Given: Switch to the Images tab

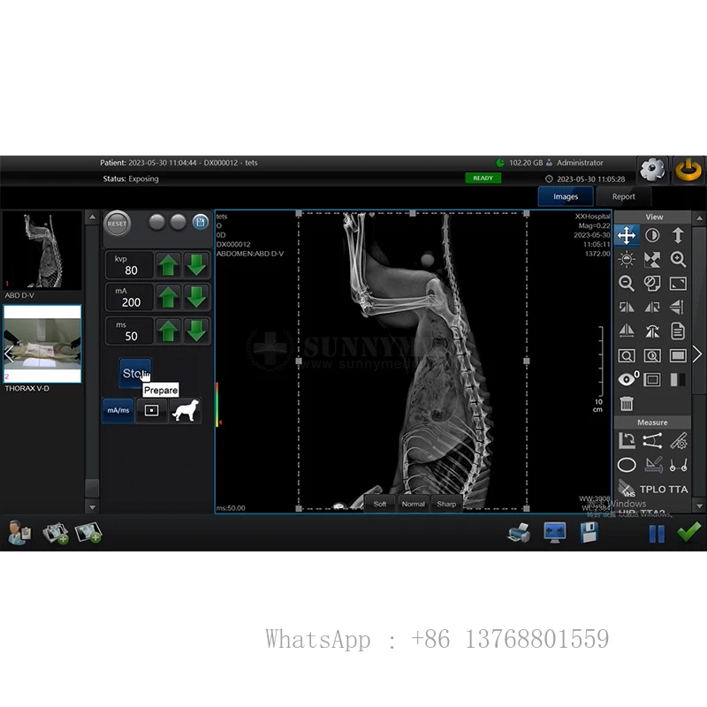Looking at the screenshot, I should (x=566, y=196).
